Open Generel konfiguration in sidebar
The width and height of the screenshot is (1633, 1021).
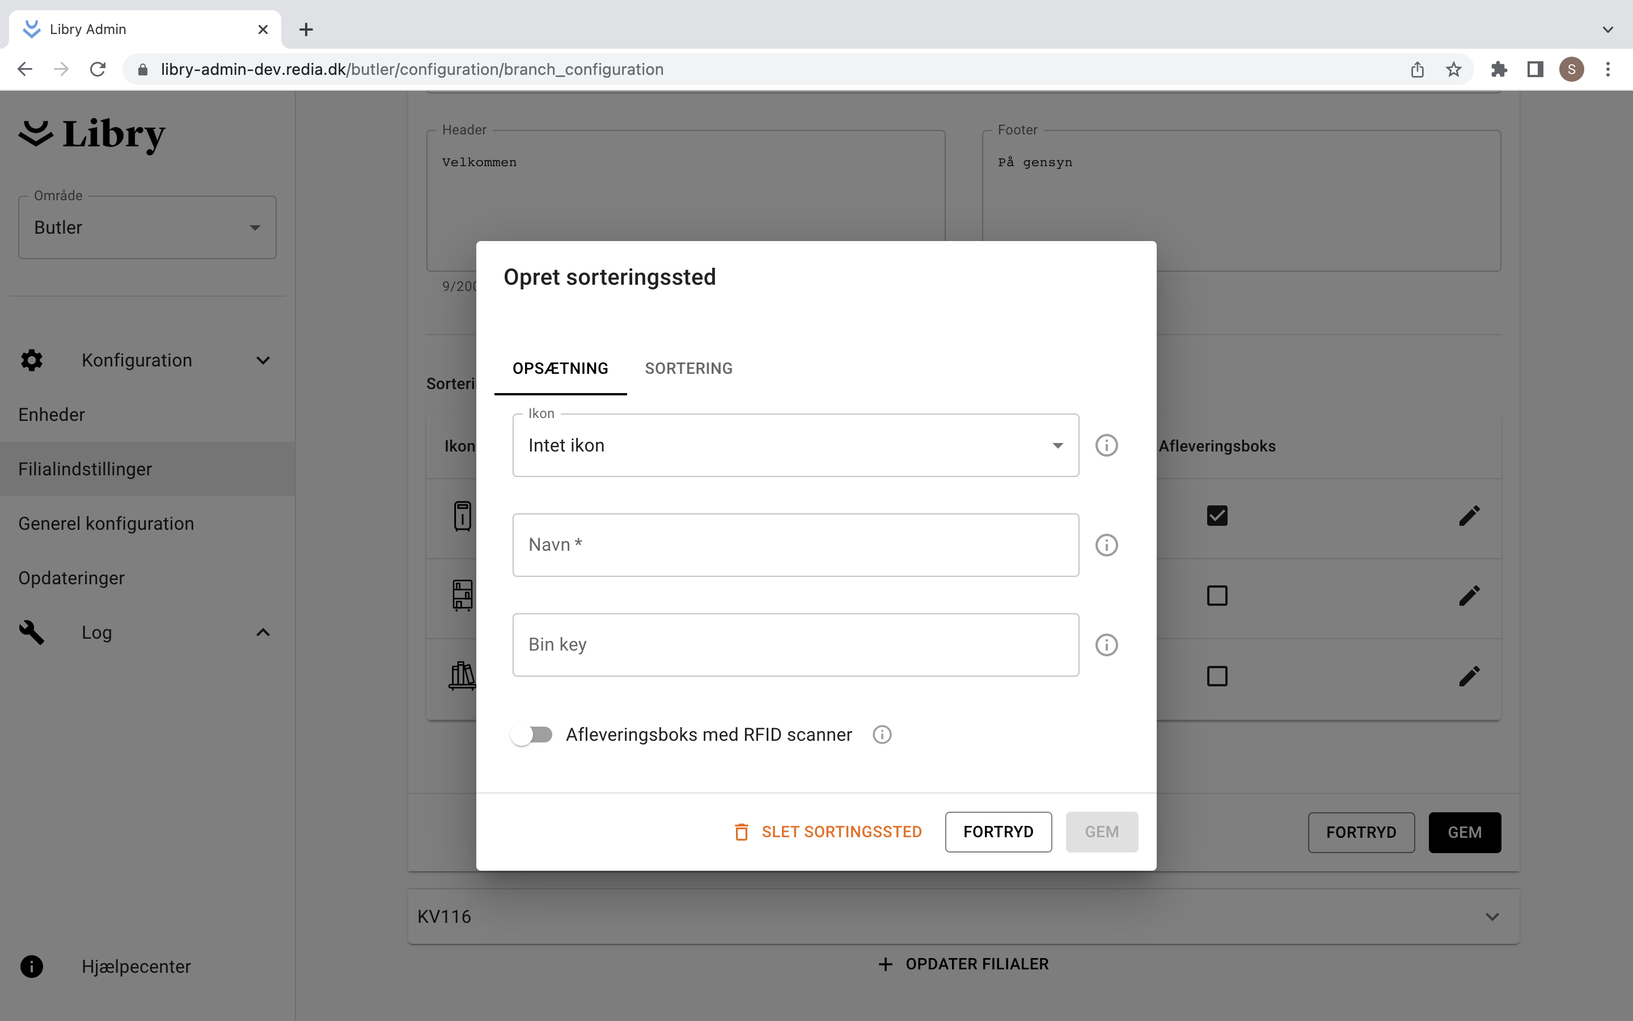tap(106, 524)
